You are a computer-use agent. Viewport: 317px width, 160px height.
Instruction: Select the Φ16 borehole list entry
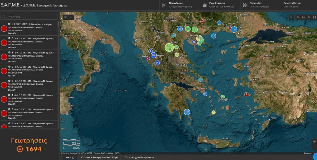29,124
